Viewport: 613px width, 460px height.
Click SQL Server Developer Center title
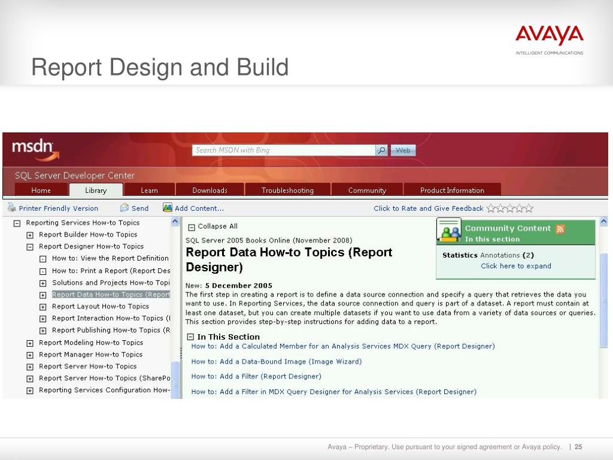[x=75, y=175]
